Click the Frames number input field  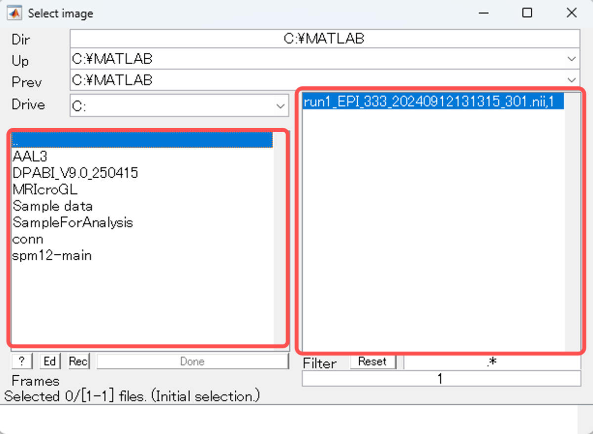tap(441, 379)
